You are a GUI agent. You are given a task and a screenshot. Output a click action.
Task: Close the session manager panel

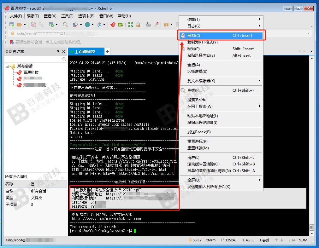click(64, 52)
